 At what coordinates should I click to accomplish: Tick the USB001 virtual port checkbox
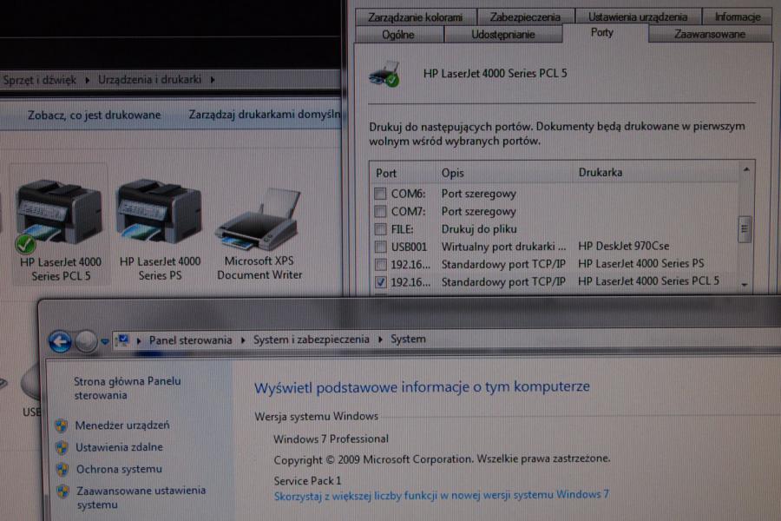(x=381, y=247)
